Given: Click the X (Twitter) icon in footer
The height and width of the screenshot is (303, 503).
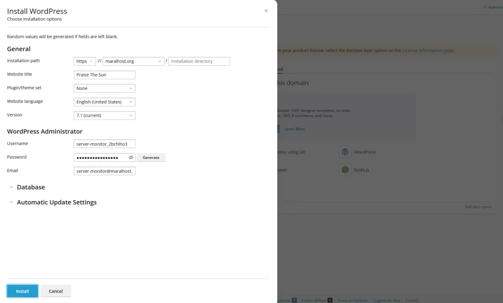Looking at the screenshot, I should [330, 301].
